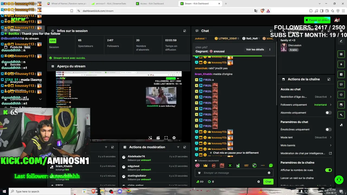
Task: Click Lancer un raid sur la chaîne
Action: (297, 178)
